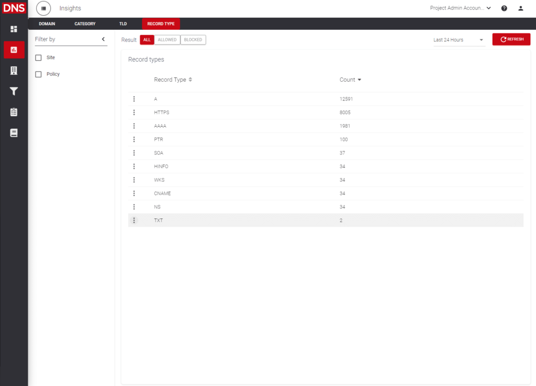Open the book icon in the sidebar

tap(14, 133)
